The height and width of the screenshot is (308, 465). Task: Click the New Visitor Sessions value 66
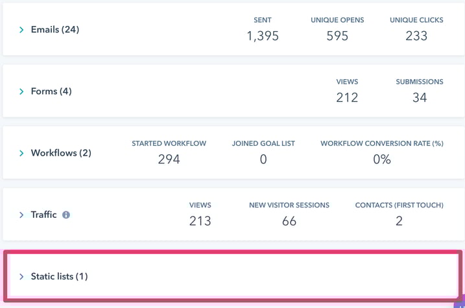(289, 221)
